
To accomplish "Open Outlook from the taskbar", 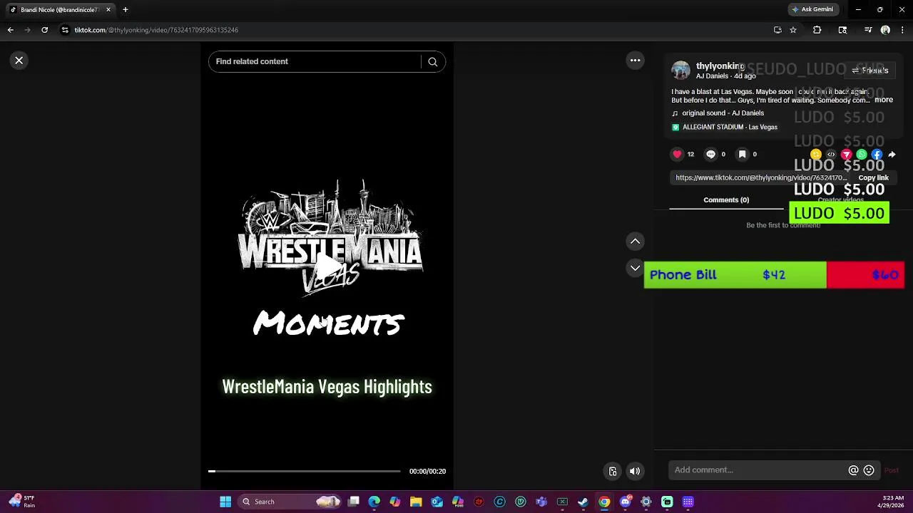I will coord(437,502).
